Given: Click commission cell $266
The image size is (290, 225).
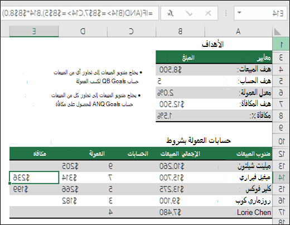Looking at the screenshot, I should coord(83,189).
